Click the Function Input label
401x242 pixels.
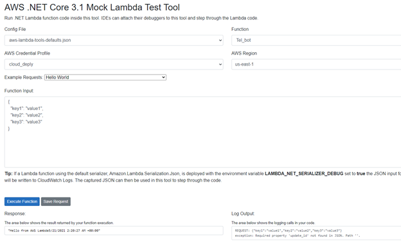point(19,91)
